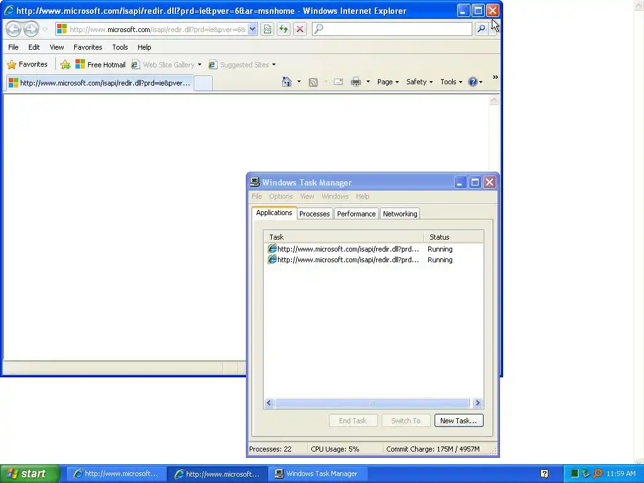
Task: Open the Favorites star button
Action: [28, 65]
